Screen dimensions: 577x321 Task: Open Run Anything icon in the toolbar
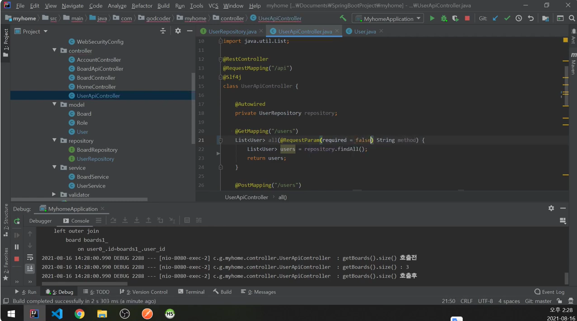click(x=560, y=18)
